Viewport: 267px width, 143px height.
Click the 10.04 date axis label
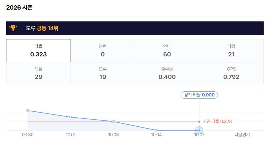(x=156, y=135)
